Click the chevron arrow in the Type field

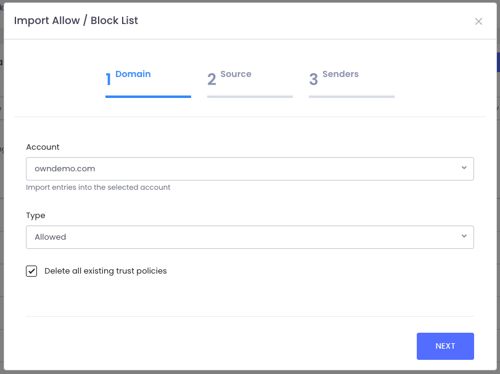pyautogui.click(x=464, y=237)
